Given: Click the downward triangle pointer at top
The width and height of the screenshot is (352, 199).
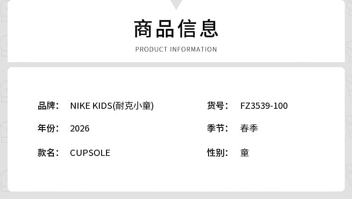Looking at the screenshot, I should (x=176, y=4).
